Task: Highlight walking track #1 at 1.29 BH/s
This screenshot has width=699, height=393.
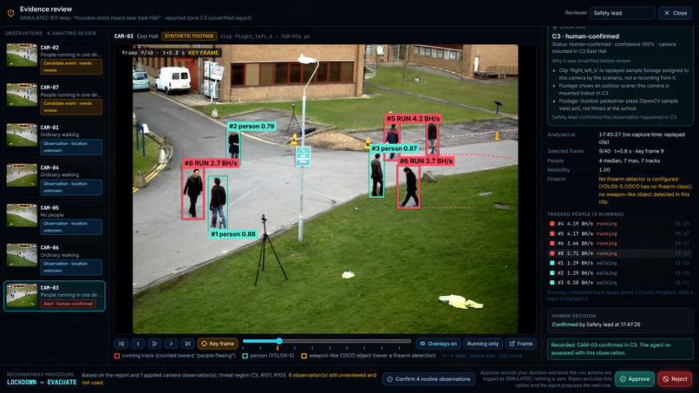Action: [620, 263]
